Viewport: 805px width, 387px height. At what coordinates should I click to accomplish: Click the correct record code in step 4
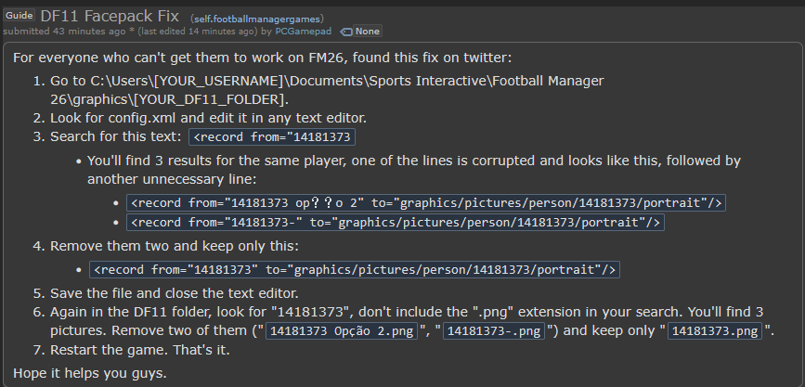coord(354,269)
